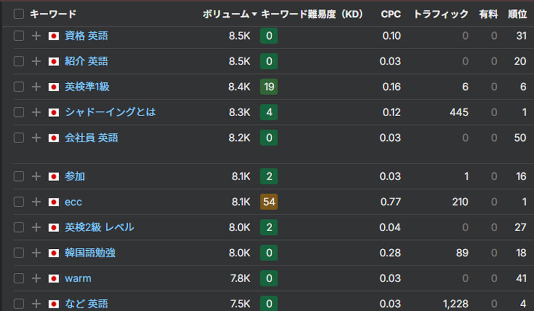The width and height of the screenshot is (534, 311).
Task: Click the CPC column header
Action: [x=390, y=14]
